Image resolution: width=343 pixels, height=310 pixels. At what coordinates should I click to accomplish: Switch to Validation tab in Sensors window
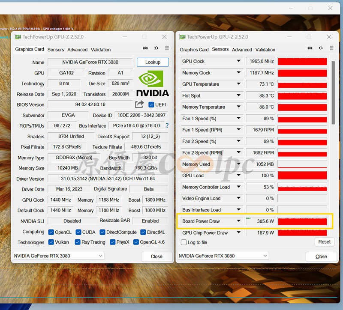coord(265,50)
